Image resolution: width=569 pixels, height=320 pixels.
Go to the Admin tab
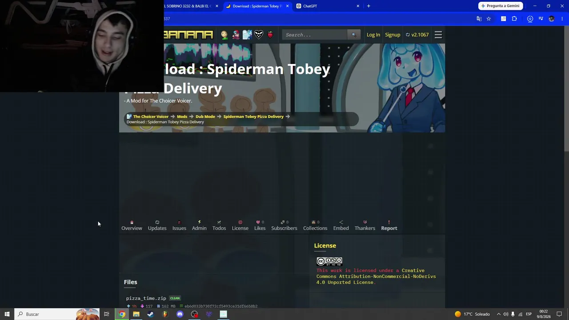point(199,225)
